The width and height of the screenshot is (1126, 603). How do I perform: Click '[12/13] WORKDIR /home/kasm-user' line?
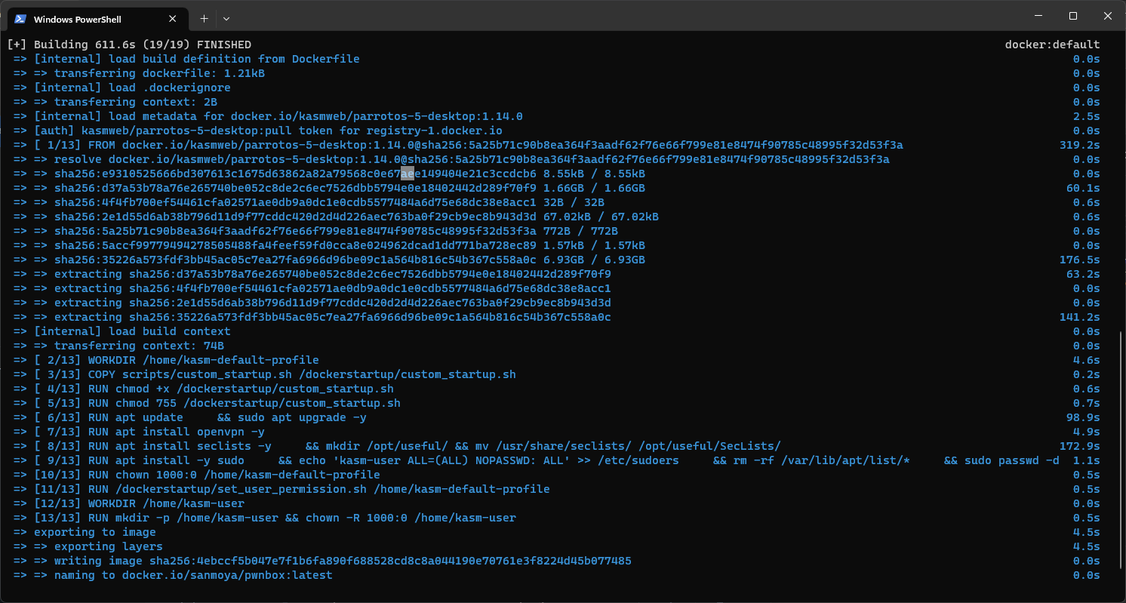pyautogui.click(x=129, y=503)
